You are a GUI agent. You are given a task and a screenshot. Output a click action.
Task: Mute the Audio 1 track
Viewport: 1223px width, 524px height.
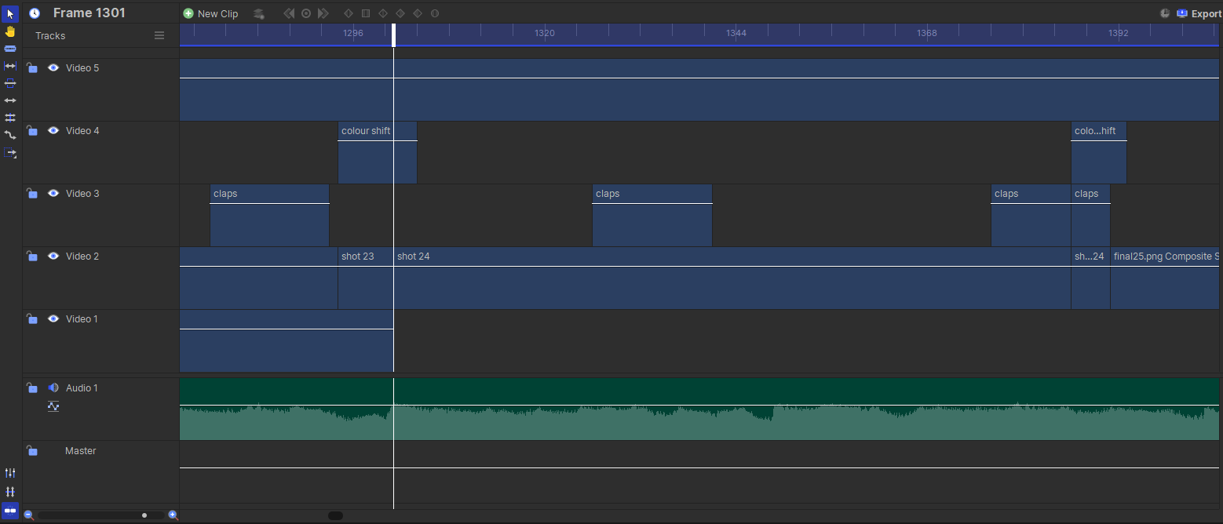[53, 388]
